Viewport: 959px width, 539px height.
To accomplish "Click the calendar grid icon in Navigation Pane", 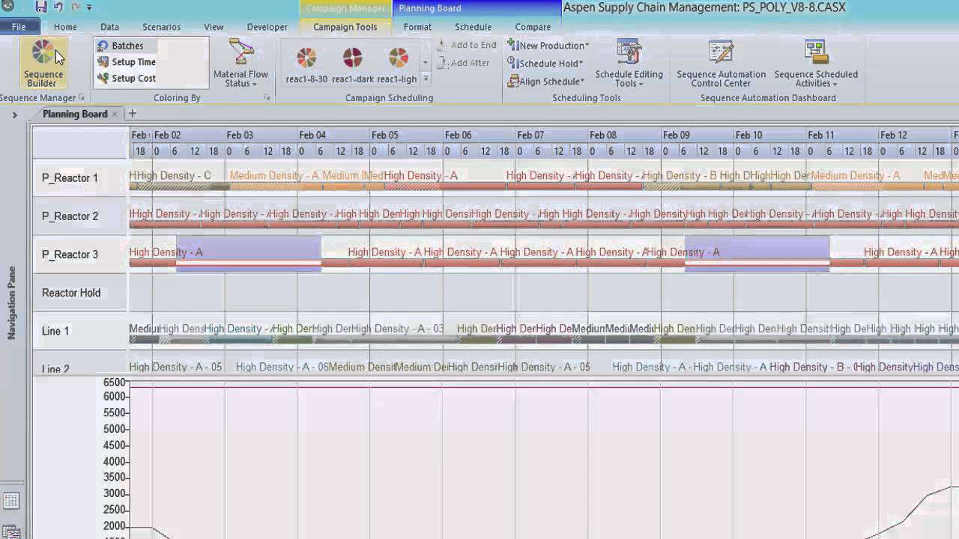I will pyautogui.click(x=10, y=501).
